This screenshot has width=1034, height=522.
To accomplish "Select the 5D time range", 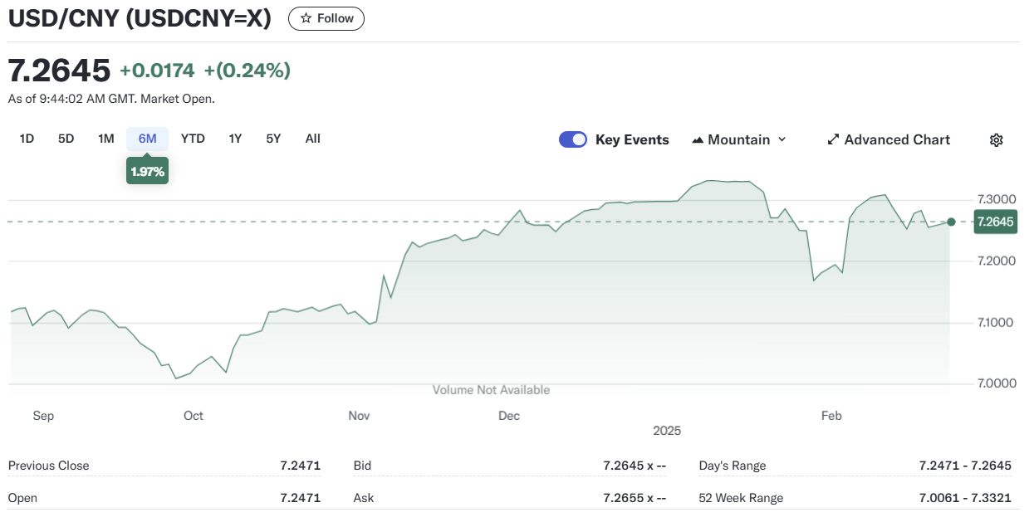I will 66,139.
